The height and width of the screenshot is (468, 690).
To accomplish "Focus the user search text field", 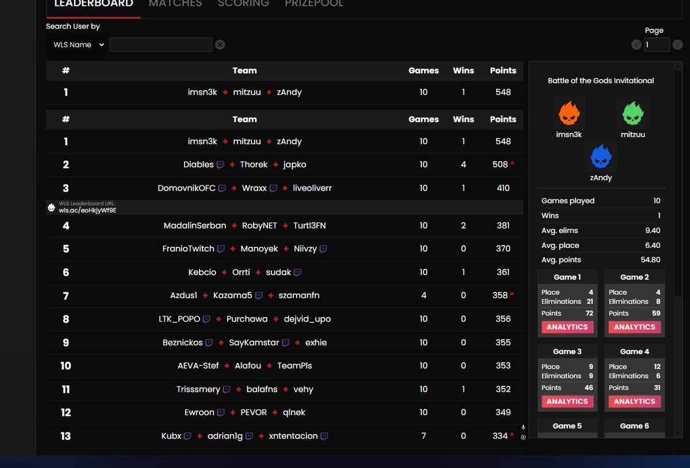I will click(160, 45).
